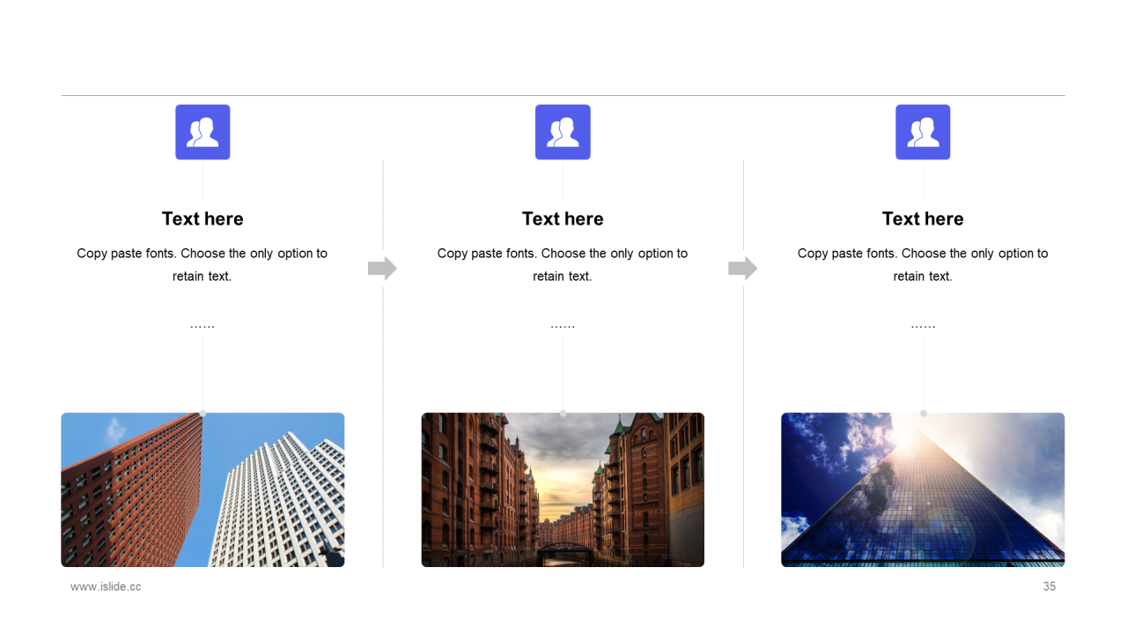Click the left column's '……' ellipsis text
The image size is (1127, 634).
pos(203,327)
